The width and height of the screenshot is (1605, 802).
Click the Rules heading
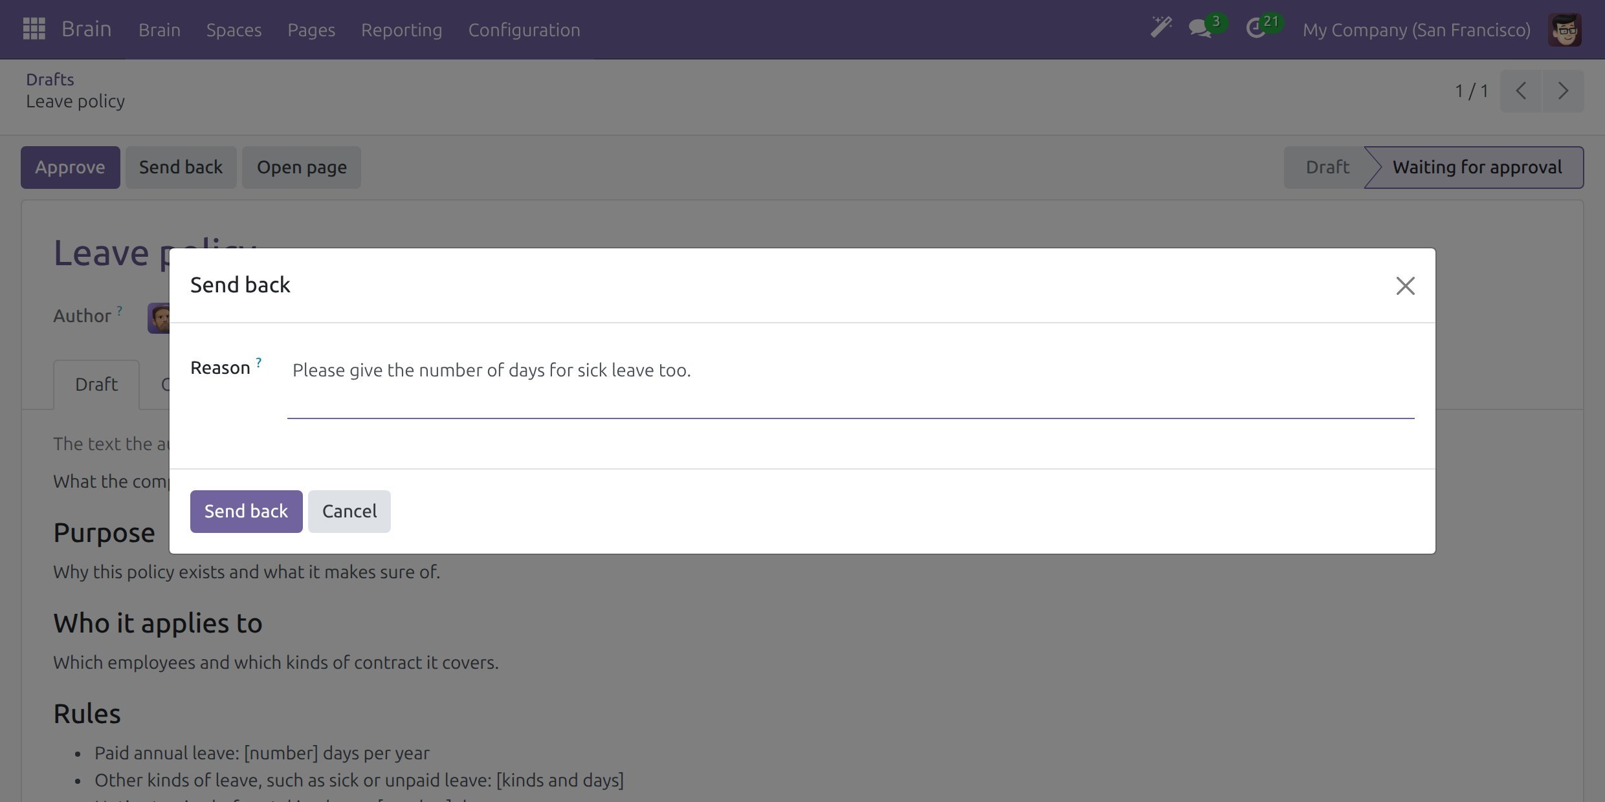coord(87,714)
